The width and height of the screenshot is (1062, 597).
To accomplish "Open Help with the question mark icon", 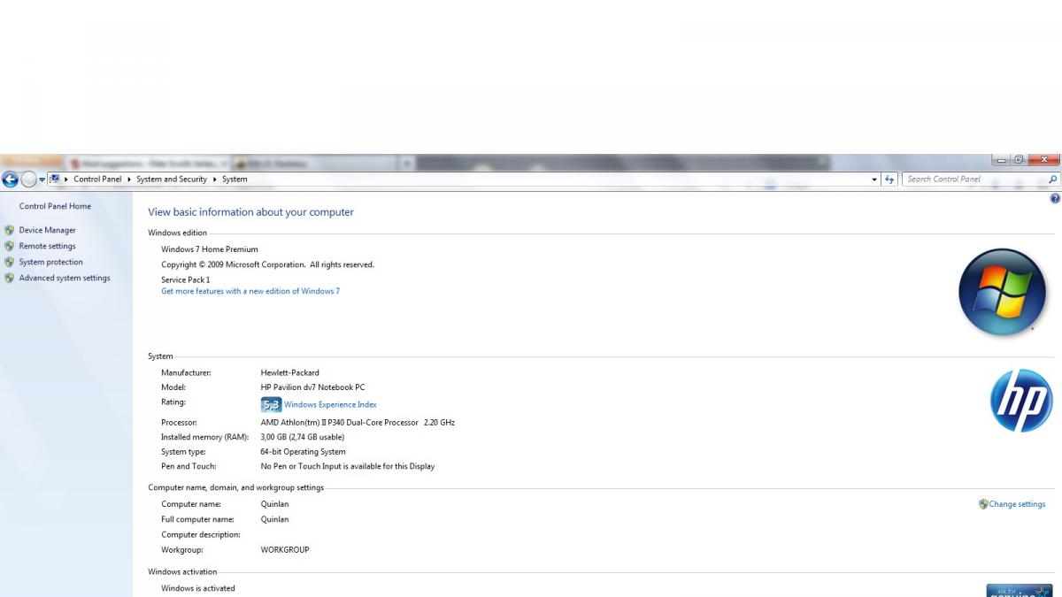I will click(1055, 199).
